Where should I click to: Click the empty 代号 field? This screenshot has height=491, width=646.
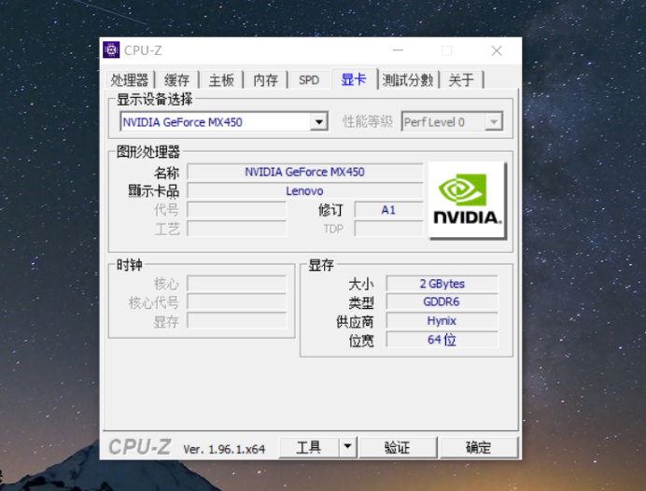[x=236, y=210]
